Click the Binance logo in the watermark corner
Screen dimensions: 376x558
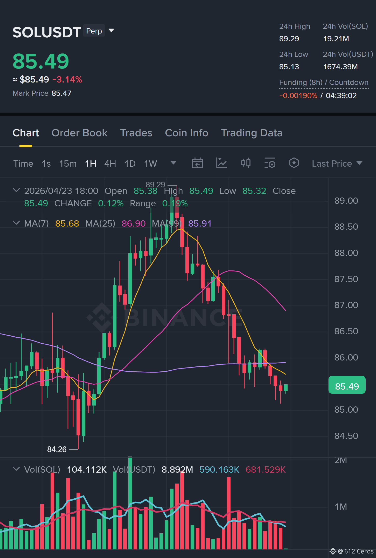click(x=333, y=551)
